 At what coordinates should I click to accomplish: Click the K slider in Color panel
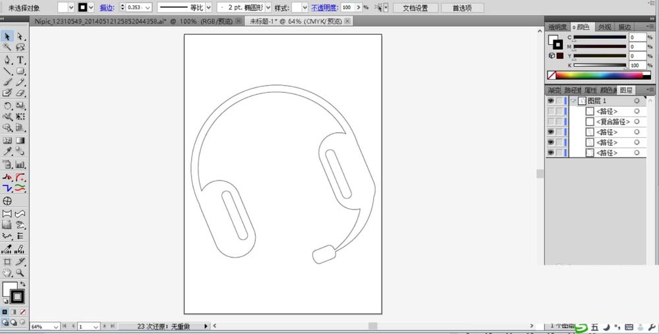(600, 65)
